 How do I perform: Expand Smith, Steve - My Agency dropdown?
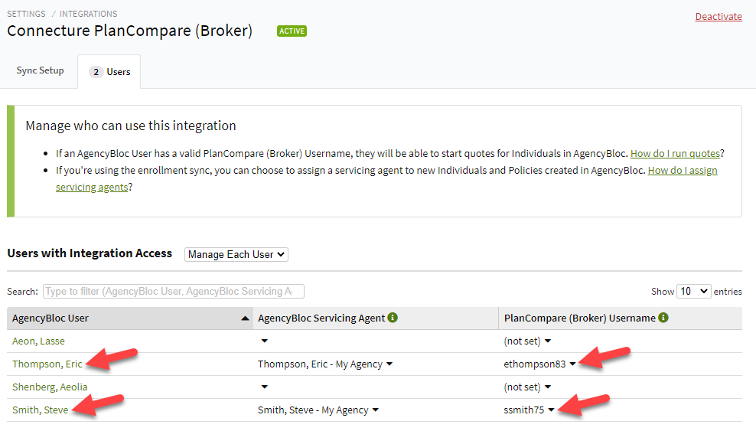(x=376, y=410)
